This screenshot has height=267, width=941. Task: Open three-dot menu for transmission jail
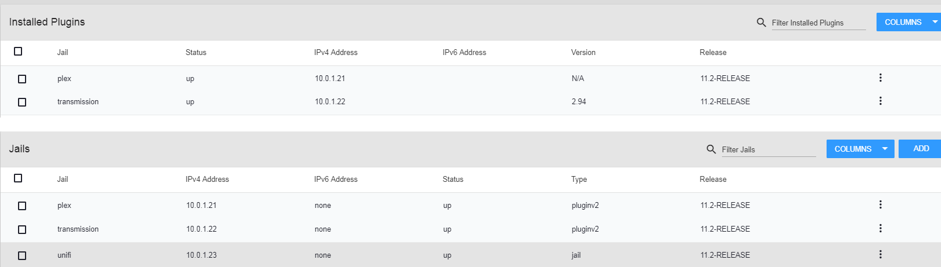(880, 228)
